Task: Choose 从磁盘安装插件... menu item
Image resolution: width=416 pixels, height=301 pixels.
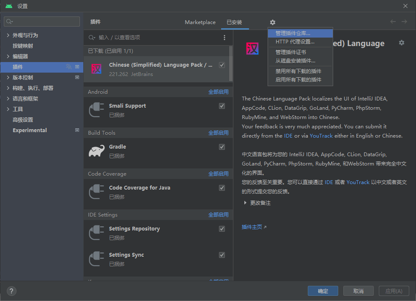Action: point(300,61)
